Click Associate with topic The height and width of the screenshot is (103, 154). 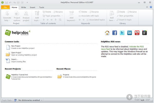(x=89, y=16)
